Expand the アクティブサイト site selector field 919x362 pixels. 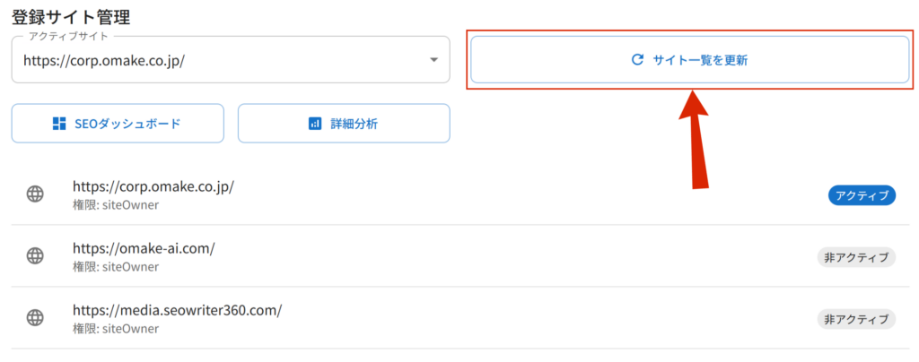click(231, 60)
